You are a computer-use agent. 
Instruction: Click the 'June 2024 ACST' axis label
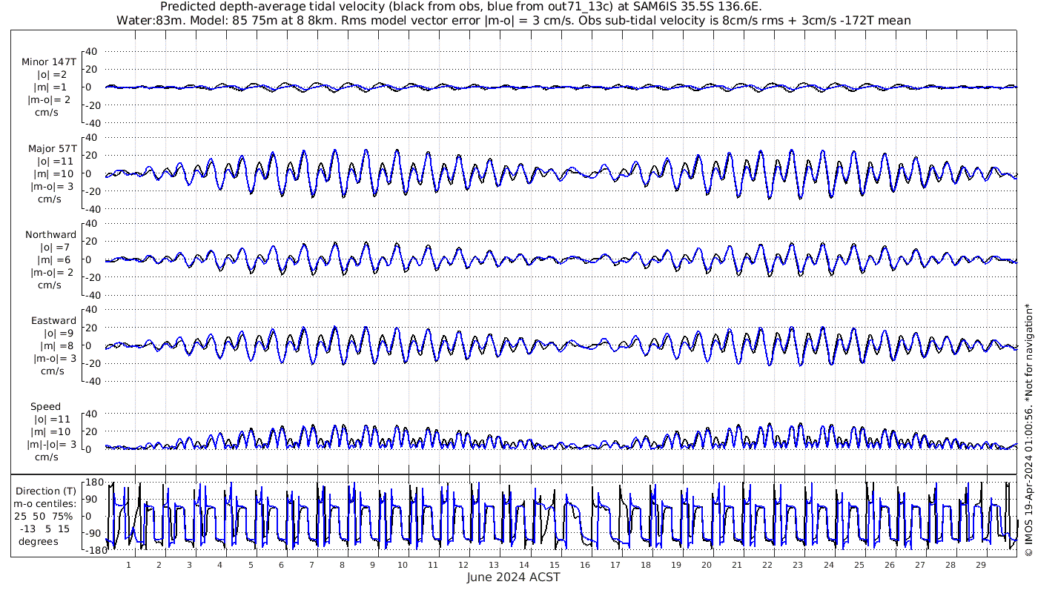click(x=514, y=577)
